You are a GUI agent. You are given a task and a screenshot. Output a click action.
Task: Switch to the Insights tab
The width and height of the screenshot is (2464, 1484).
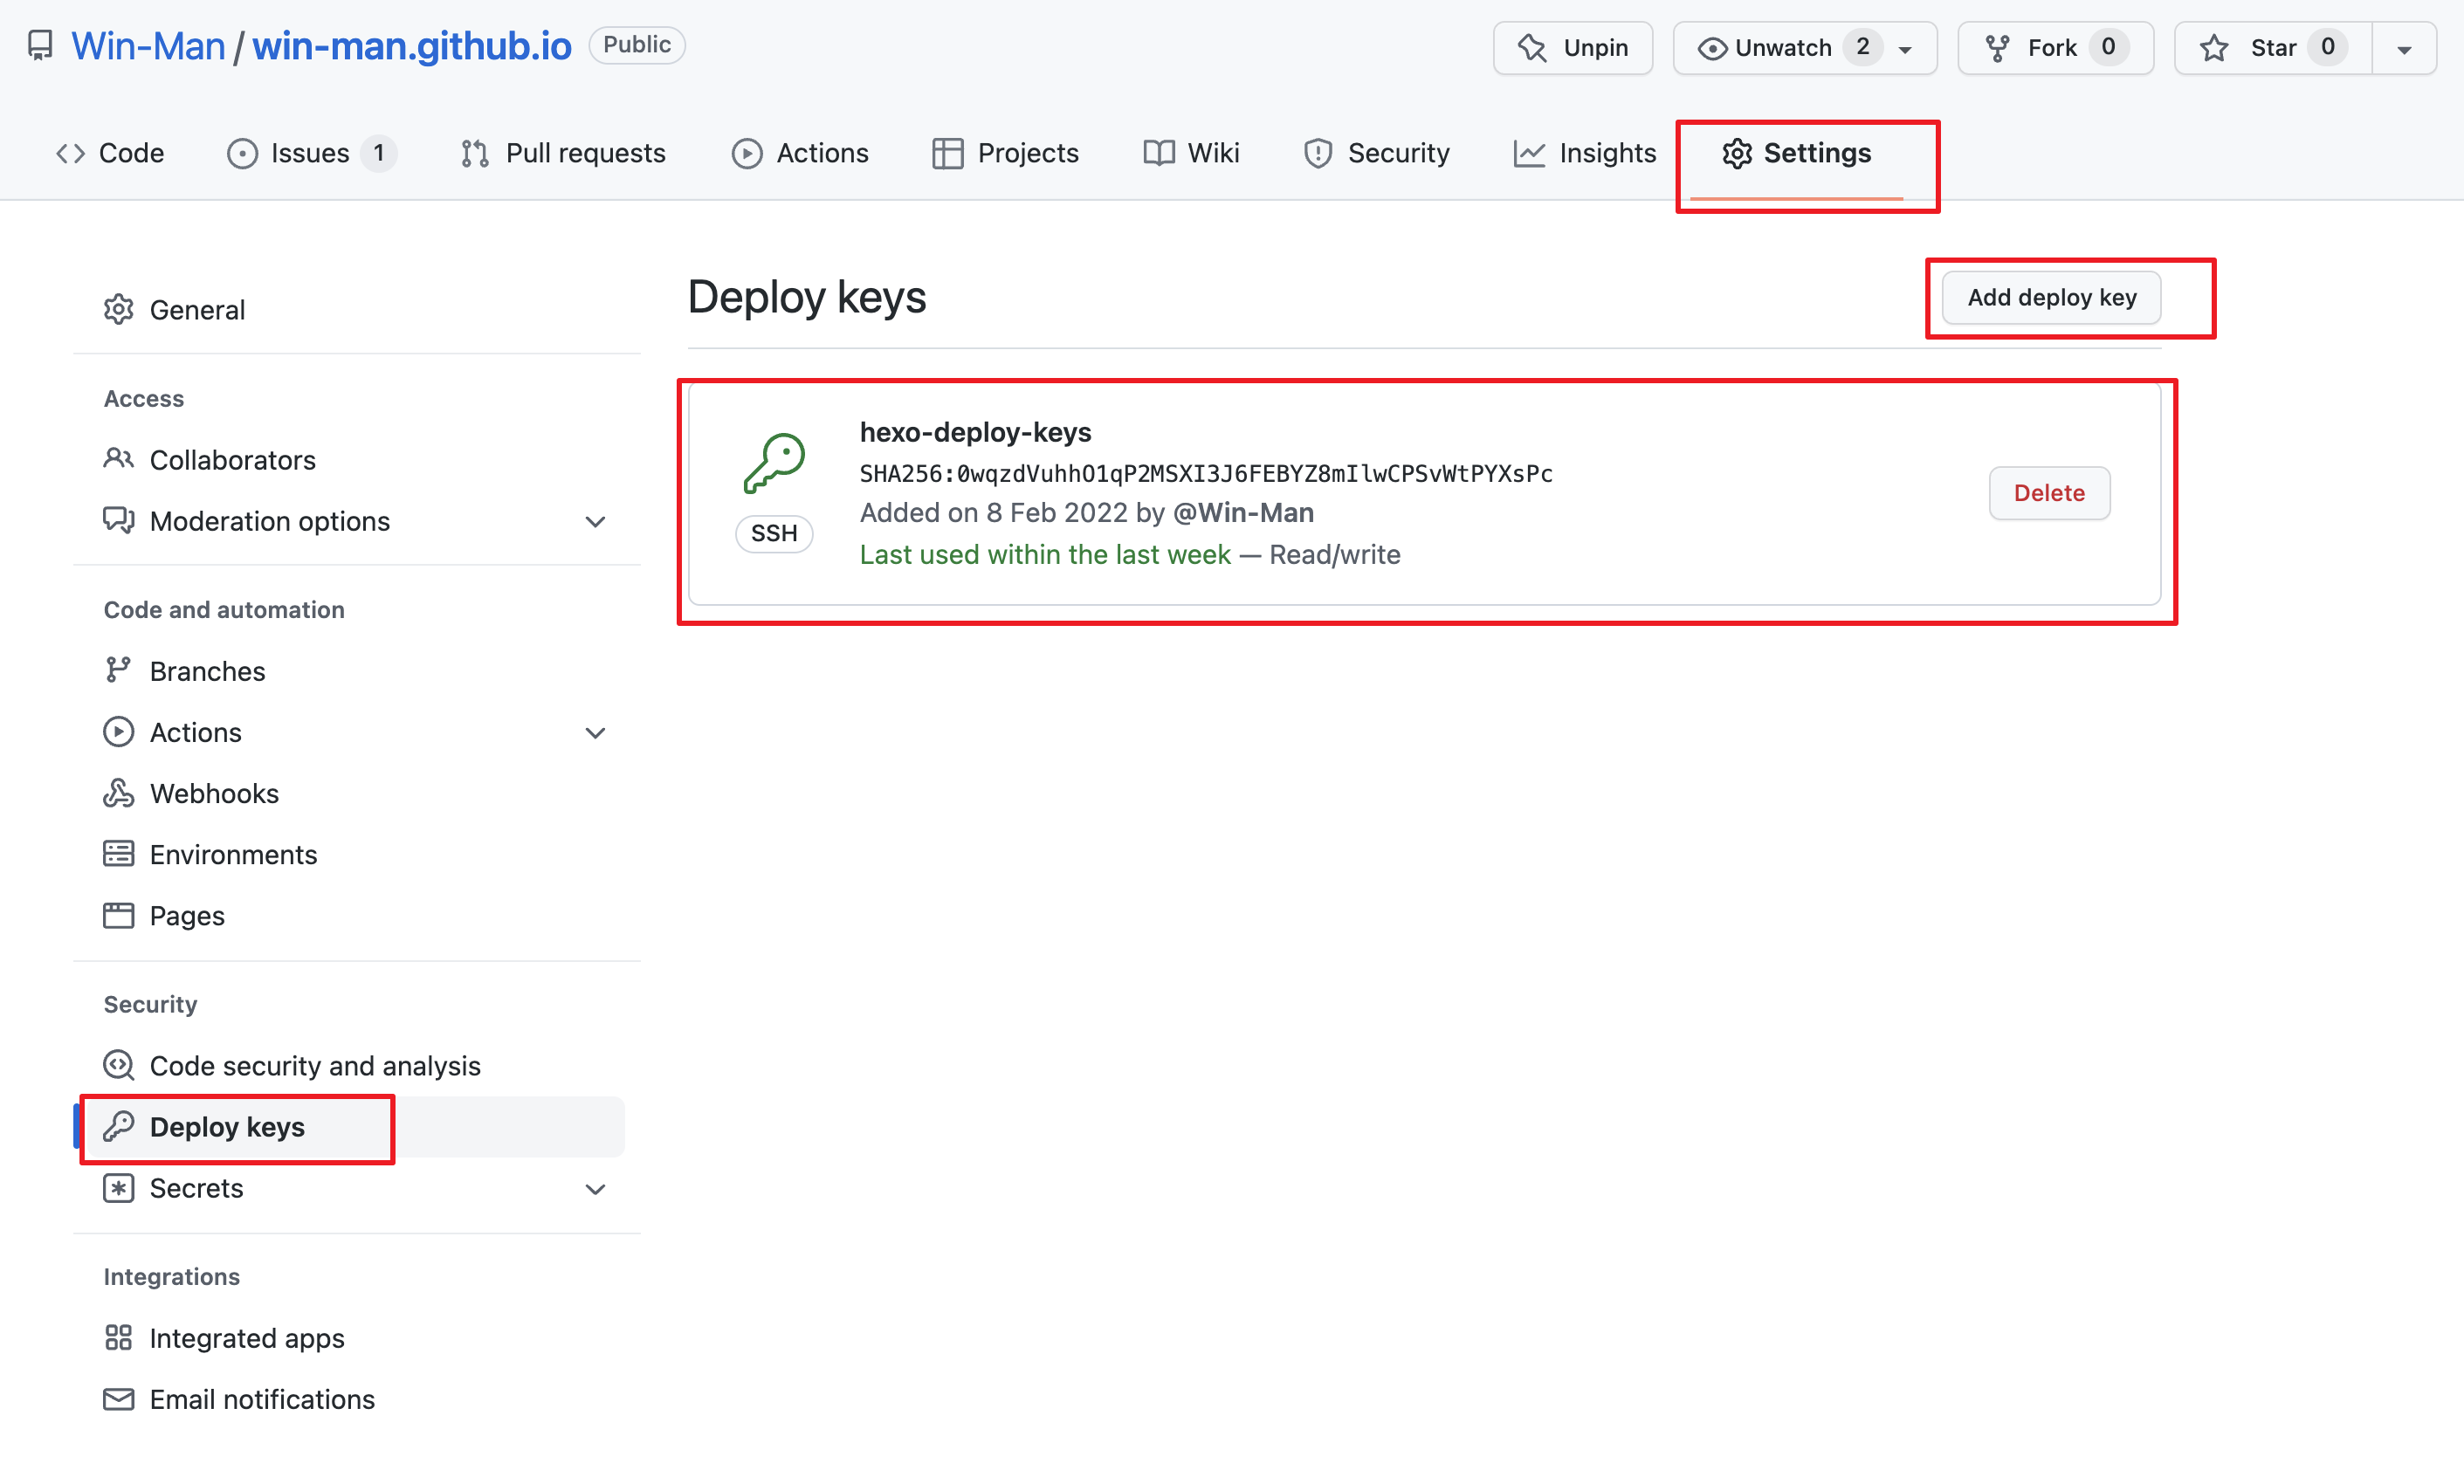(1585, 153)
